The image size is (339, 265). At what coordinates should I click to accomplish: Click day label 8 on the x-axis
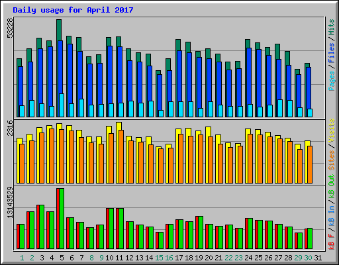pyautogui.click(x=91, y=258)
